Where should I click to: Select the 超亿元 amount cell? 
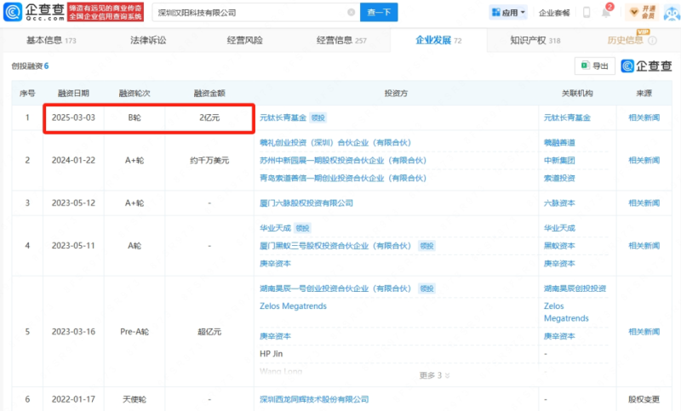pos(209,332)
